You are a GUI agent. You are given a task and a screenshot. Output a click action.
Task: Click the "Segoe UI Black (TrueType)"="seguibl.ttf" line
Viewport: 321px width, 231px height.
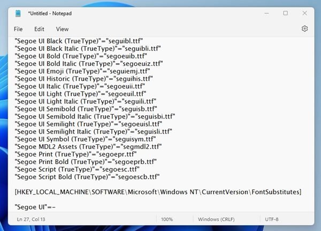click(x=79, y=41)
